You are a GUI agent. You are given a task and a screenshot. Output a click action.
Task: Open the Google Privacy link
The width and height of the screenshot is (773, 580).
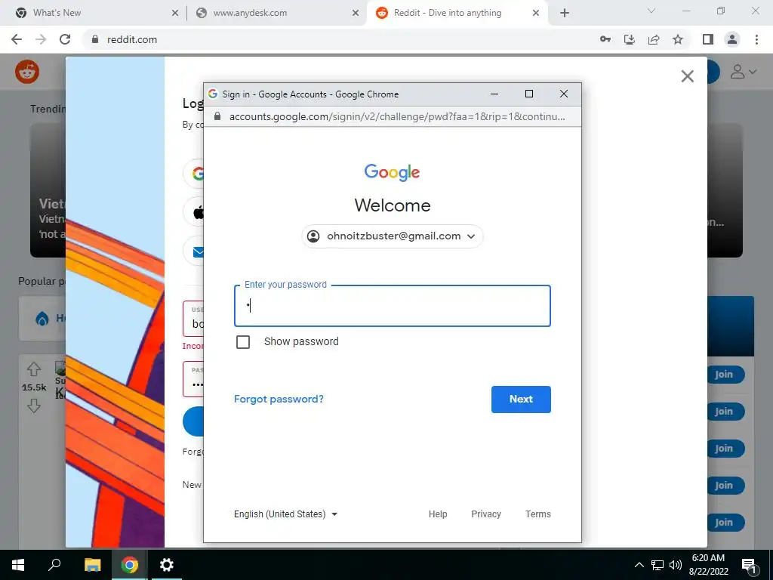(485, 514)
